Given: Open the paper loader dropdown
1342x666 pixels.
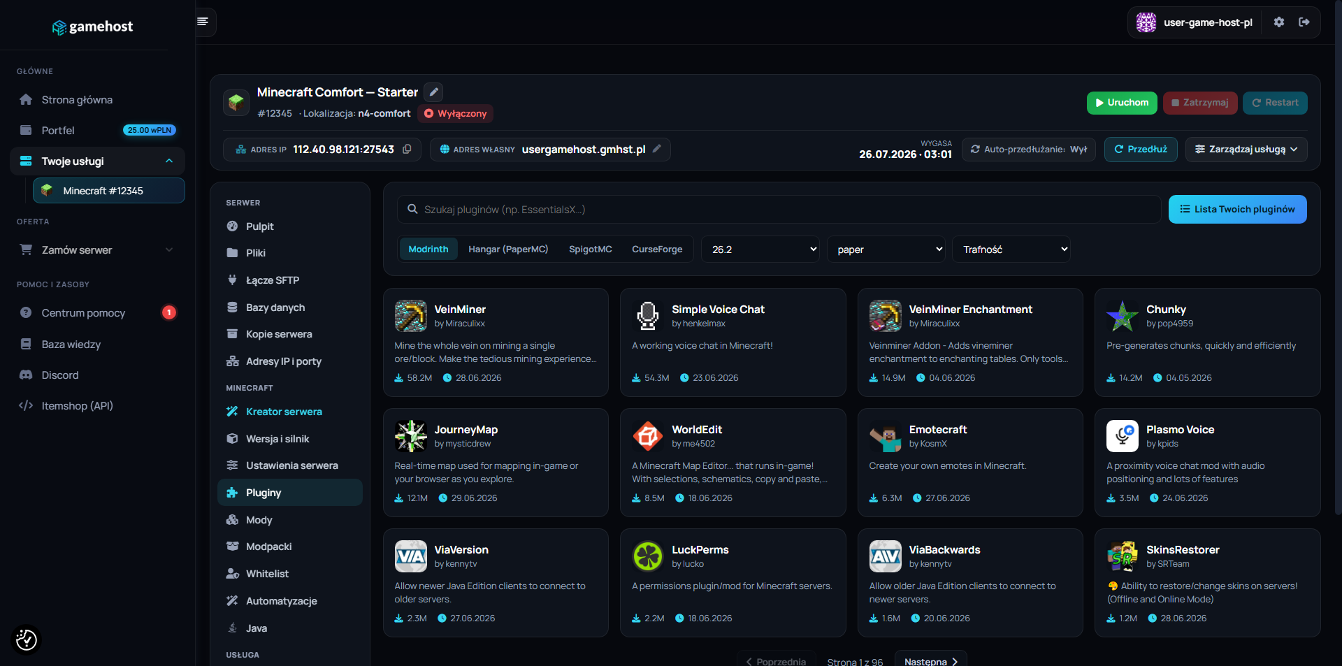Looking at the screenshot, I should (x=886, y=249).
